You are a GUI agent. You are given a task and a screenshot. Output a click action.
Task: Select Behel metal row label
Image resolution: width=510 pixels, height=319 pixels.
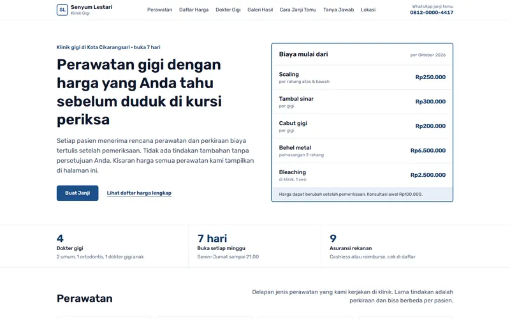[x=295, y=148]
